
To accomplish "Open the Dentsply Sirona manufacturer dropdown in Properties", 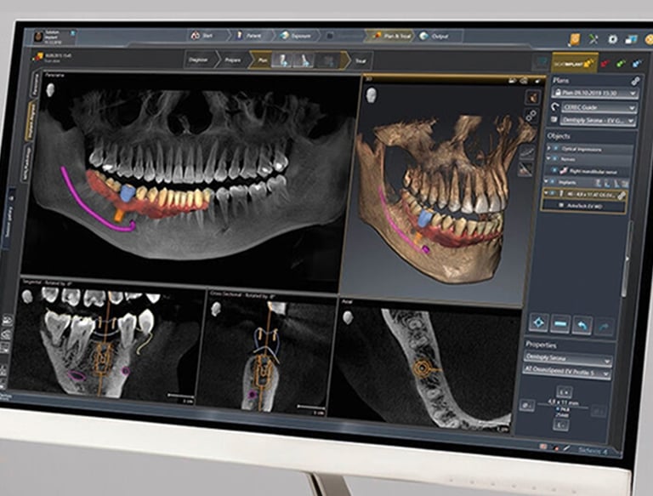I will click(568, 359).
